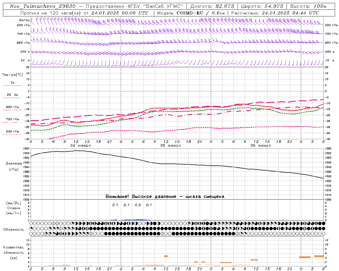This screenshot has height=271, width=339.
Task: Click 'Прогноз на 120 часа(ов)' forecast text
Action: click(x=51, y=13)
